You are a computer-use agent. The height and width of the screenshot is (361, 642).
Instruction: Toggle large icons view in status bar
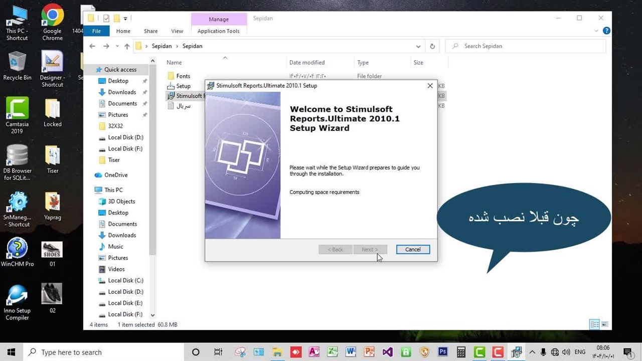[x=605, y=324]
